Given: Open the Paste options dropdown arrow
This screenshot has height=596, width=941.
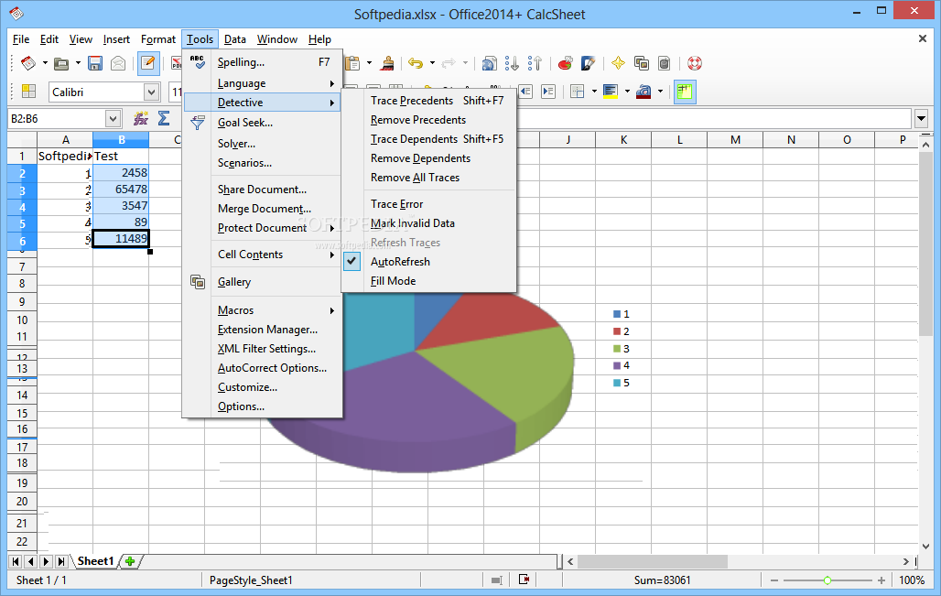Looking at the screenshot, I should coord(369,63).
